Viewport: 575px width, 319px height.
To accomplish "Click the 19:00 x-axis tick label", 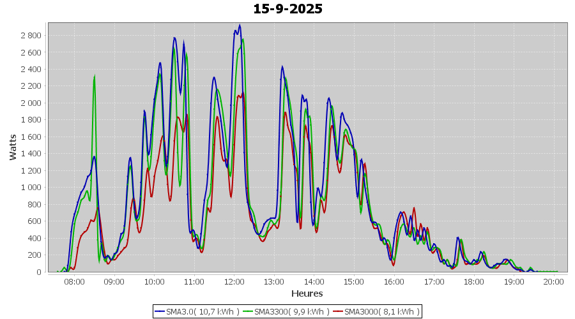I will [514, 282].
